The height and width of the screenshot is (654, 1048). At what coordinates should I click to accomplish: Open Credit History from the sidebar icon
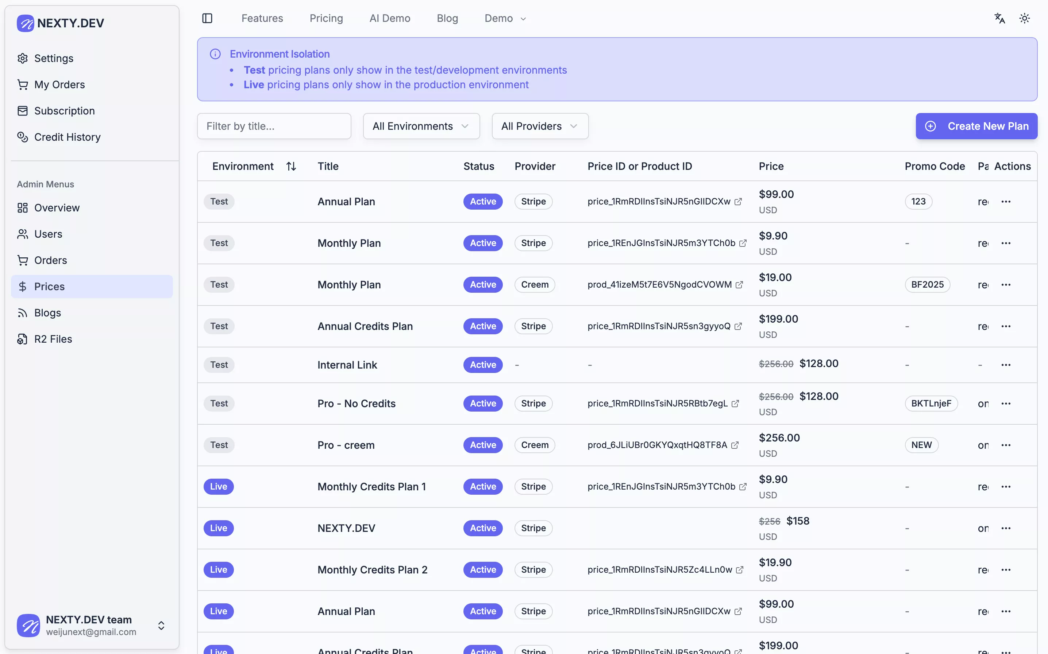23,137
